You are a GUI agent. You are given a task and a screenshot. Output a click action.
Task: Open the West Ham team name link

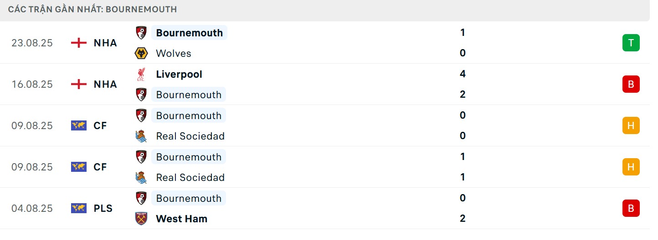(181, 219)
